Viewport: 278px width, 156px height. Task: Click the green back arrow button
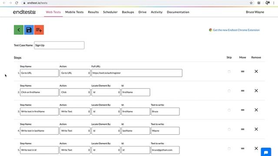pos(19,30)
